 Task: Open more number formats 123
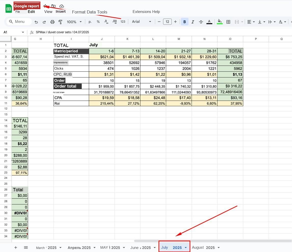[123, 22]
